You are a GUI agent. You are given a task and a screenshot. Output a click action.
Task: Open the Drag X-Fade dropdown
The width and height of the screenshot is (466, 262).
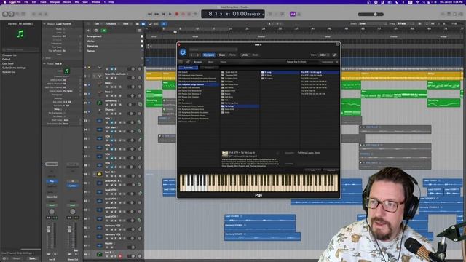coord(406,24)
